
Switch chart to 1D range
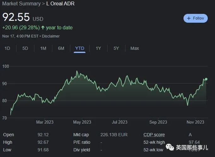pos(7,48)
